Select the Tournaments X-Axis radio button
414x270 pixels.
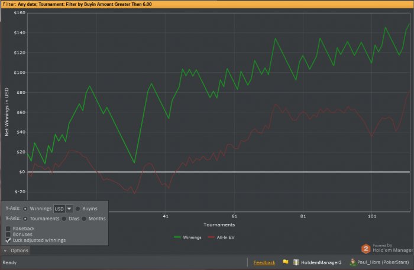click(x=25, y=219)
